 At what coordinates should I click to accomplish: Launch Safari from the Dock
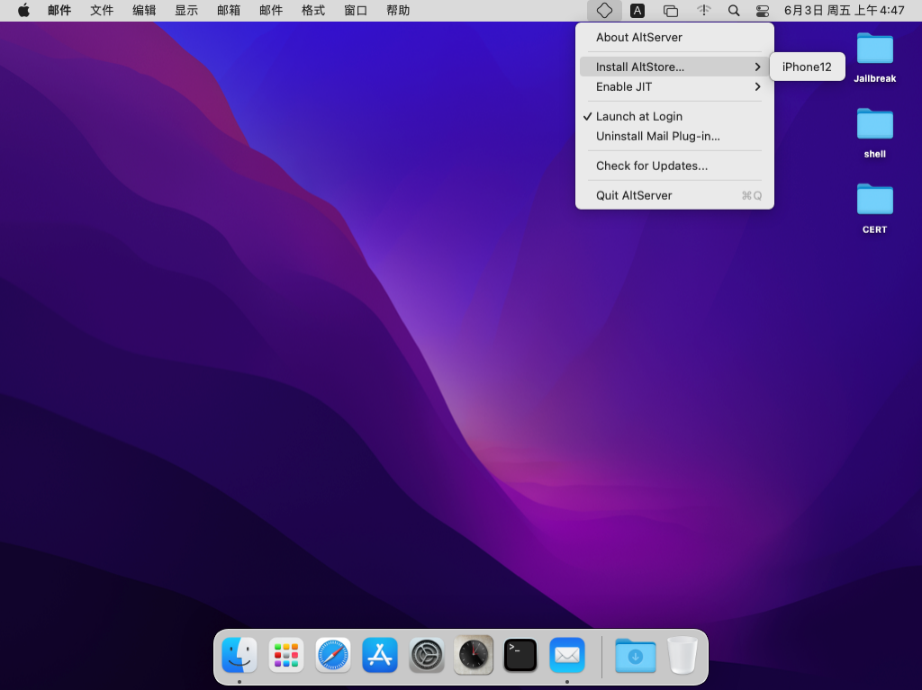click(x=333, y=655)
